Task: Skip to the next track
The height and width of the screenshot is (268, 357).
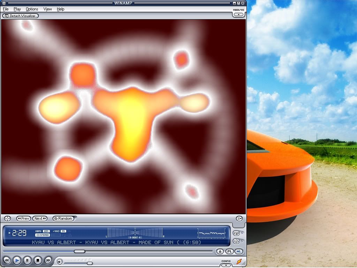Action: pyautogui.click(x=48, y=260)
